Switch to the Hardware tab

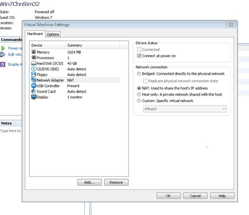click(x=35, y=34)
